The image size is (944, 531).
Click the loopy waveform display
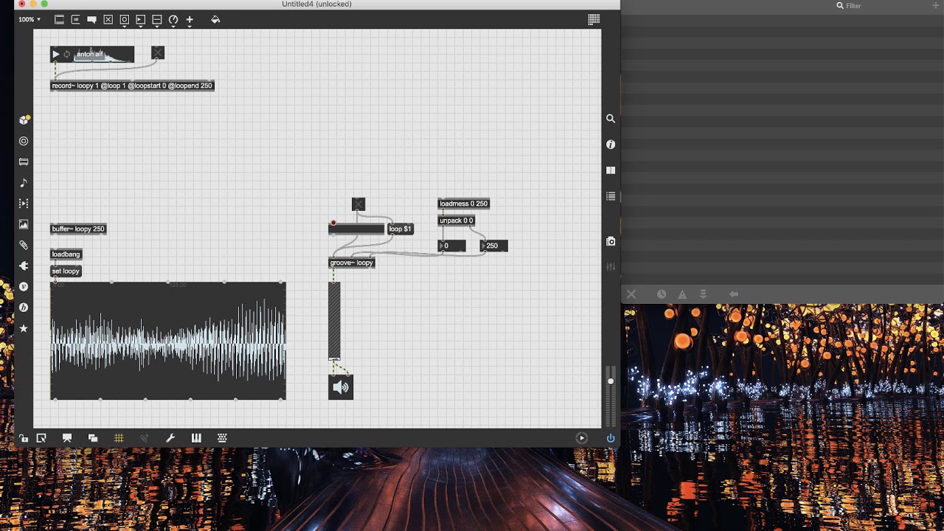tap(168, 341)
